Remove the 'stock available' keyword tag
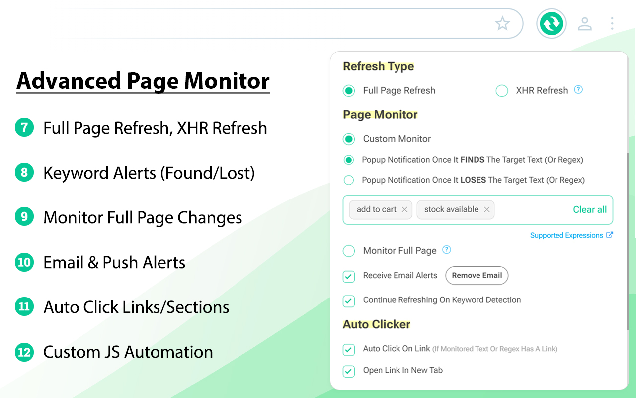636x398 pixels. tap(486, 209)
